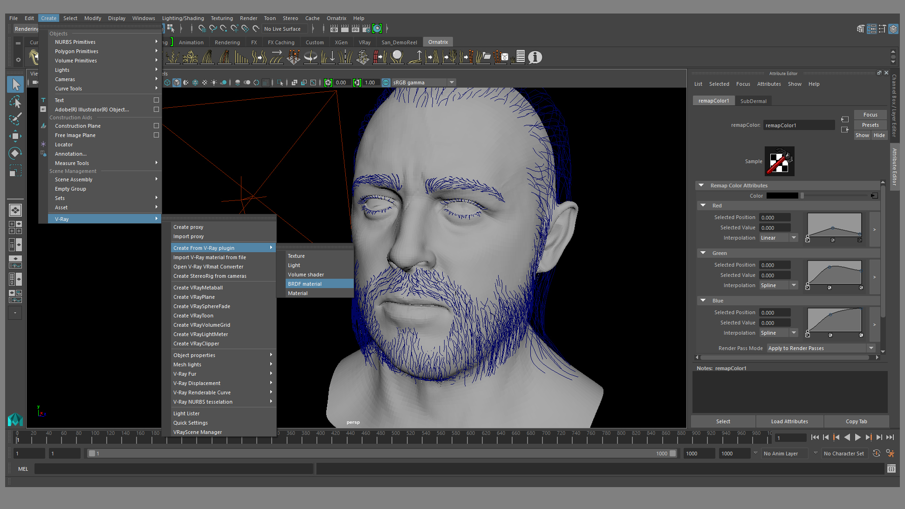
Task: Click the Presets button
Action: tap(870, 125)
